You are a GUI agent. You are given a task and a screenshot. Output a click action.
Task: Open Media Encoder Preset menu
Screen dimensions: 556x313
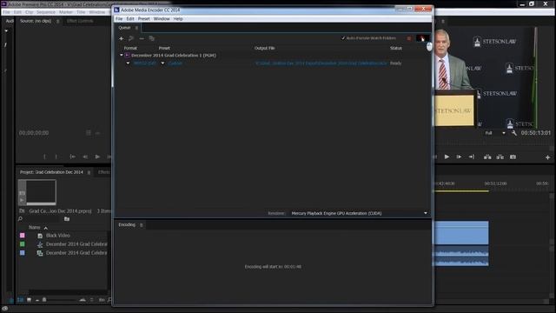pyautogui.click(x=143, y=19)
